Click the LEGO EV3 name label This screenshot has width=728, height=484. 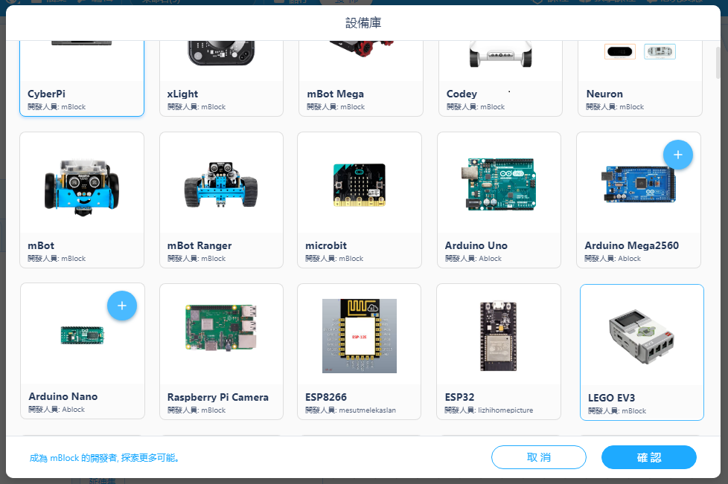(611, 398)
